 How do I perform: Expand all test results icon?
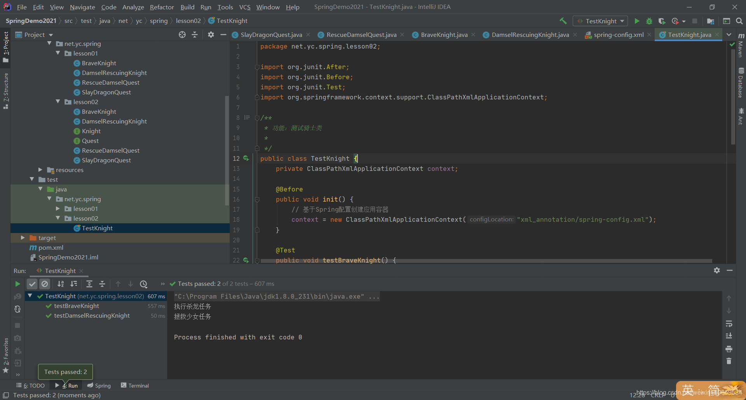click(89, 284)
